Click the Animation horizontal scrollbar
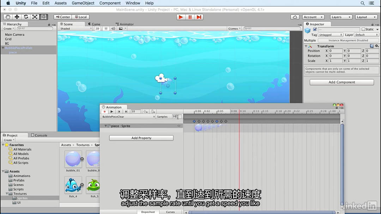Screen dimensions: 381x214 tap(262, 213)
